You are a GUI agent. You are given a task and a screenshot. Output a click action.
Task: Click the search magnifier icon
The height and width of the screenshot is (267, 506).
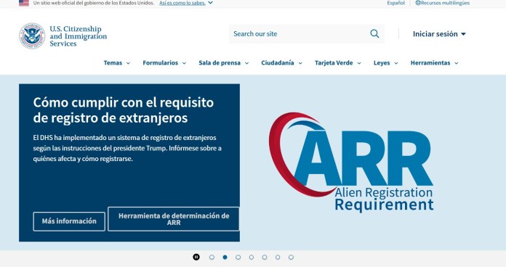(x=374, y=33)
